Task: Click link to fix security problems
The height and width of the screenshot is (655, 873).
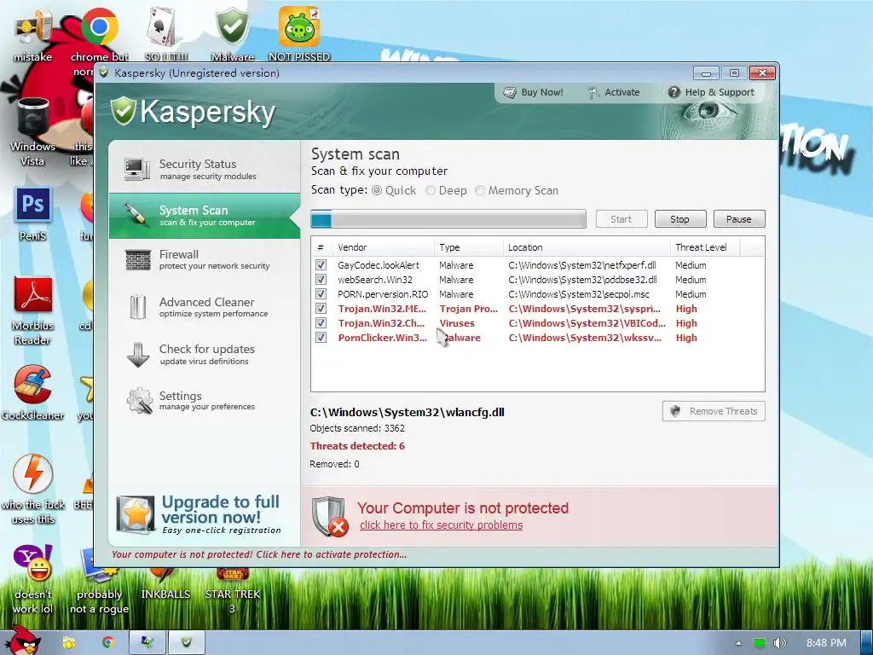Action: [441, 525]
